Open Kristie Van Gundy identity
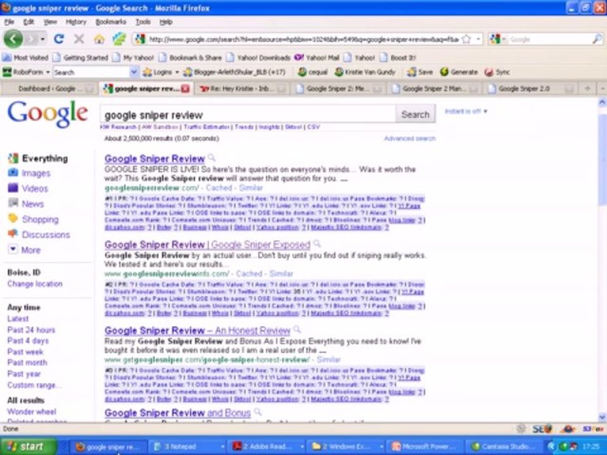 click(365, 72)
